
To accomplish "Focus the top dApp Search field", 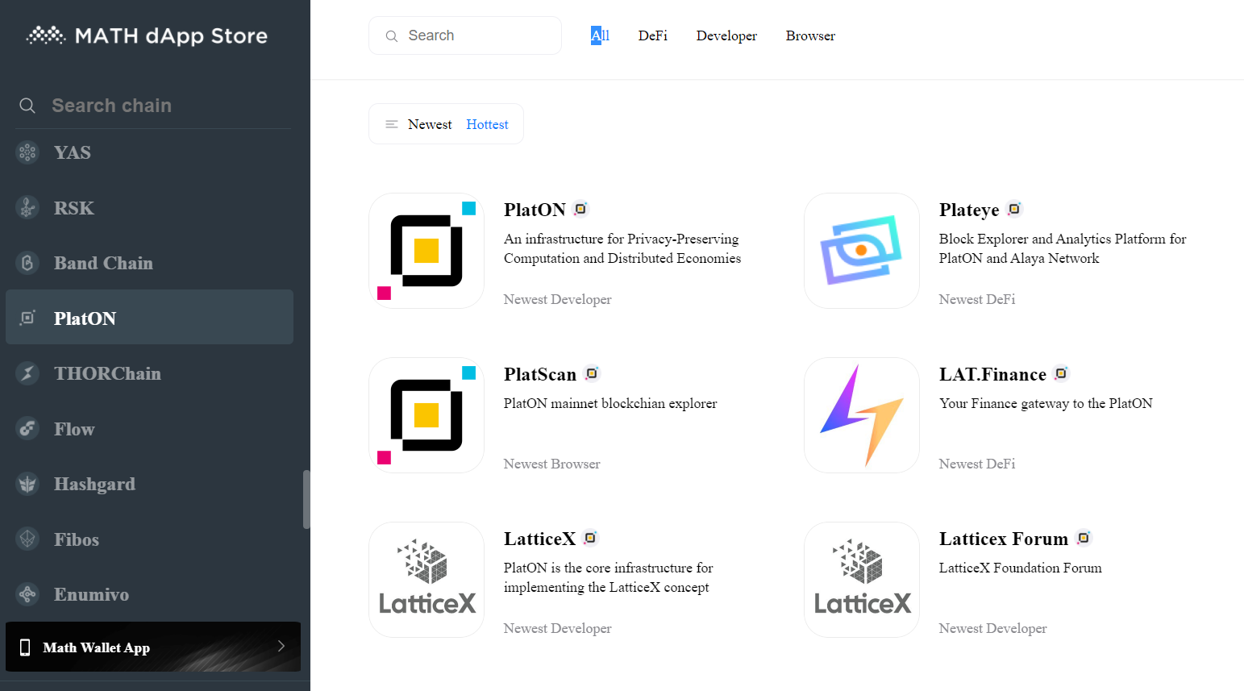I will coord(465,35).
